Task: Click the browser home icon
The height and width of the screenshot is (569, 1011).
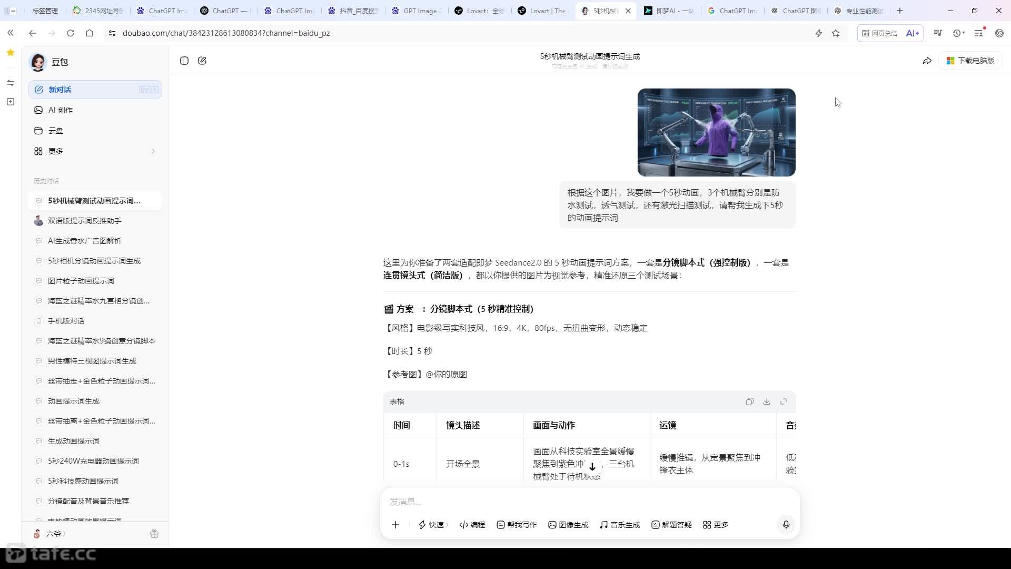Action: pyautogui.click(x=90, y=33)
